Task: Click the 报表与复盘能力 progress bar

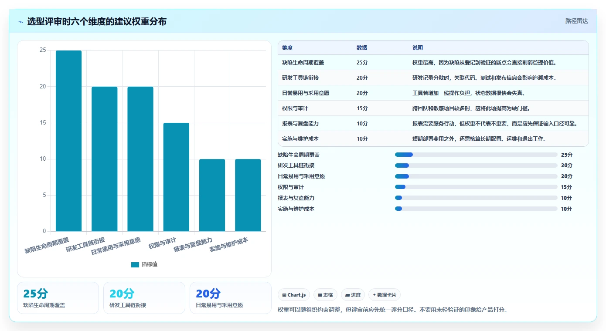Action: pyautogui.click(x=476, y=198)
